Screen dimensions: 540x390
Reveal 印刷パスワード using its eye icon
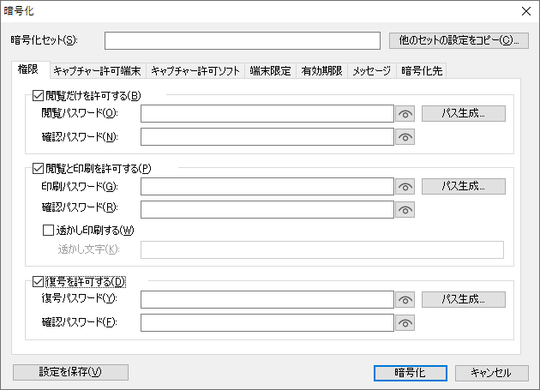click(405, 186)
